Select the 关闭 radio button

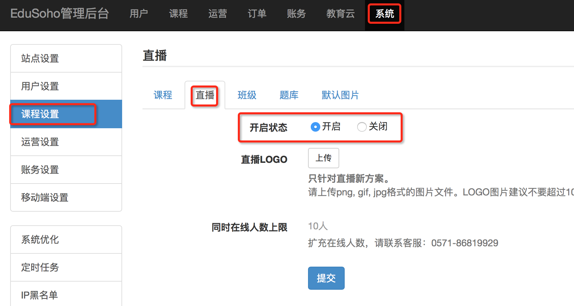pyautogui.click(x=362, y=127)
